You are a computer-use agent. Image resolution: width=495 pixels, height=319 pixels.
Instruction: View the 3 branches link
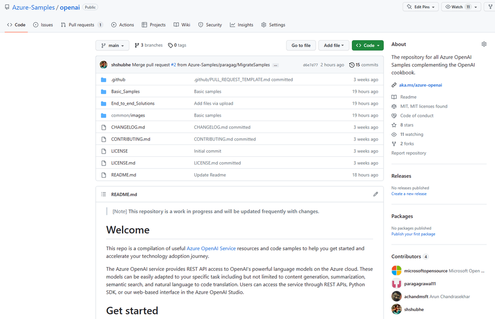coord(148,45)
